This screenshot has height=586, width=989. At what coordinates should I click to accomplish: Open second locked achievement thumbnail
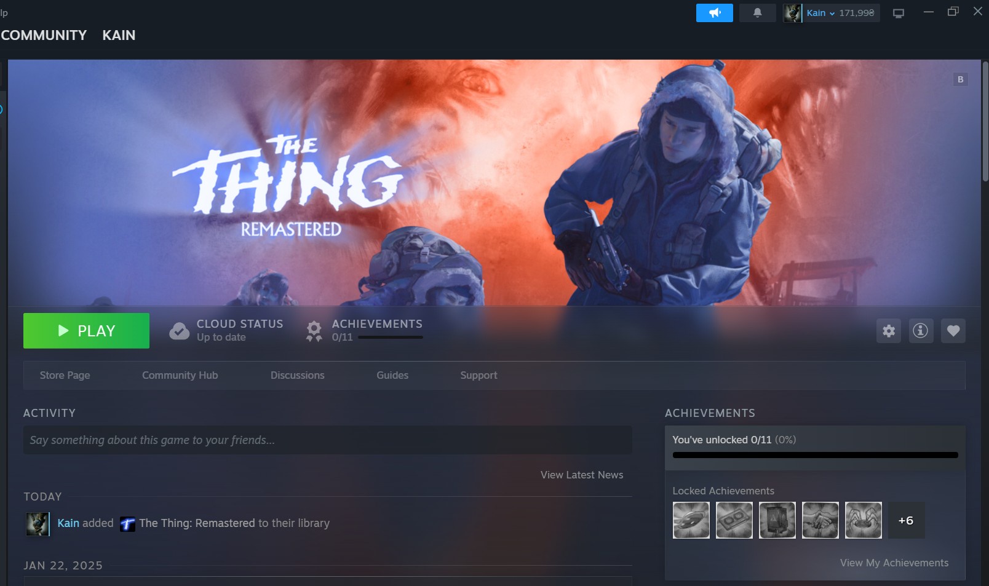tap(734, 520)
